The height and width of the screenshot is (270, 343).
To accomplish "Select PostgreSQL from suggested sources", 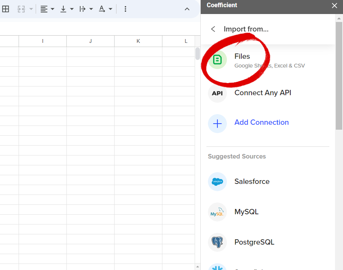I will point(255,242).
